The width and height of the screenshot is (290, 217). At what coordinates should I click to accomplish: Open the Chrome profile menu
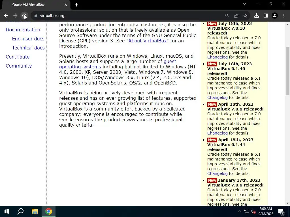point(275,16)
